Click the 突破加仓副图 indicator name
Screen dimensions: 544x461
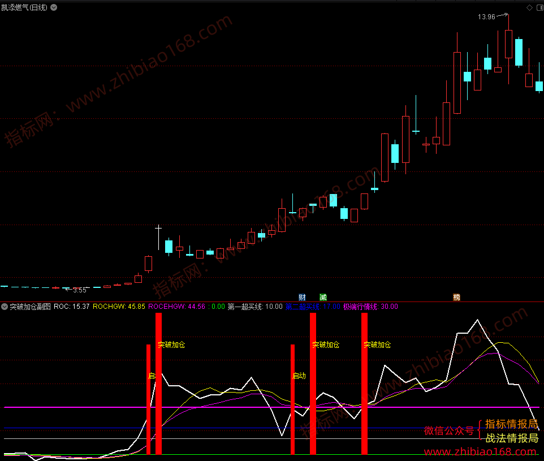(x=30, y=307)
